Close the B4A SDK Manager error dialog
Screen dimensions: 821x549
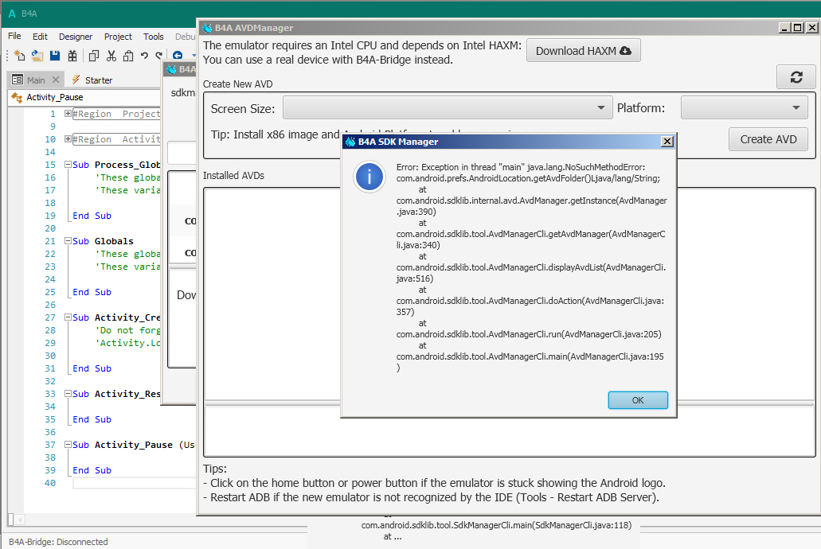pyautogui.click(x=667, y=142)
